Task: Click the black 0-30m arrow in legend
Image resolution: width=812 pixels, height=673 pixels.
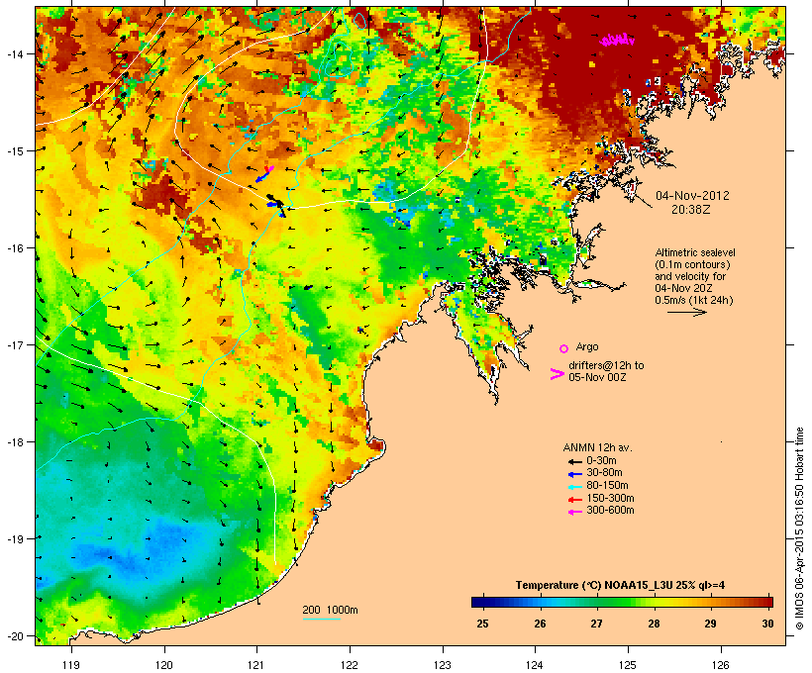Action: 575,461
